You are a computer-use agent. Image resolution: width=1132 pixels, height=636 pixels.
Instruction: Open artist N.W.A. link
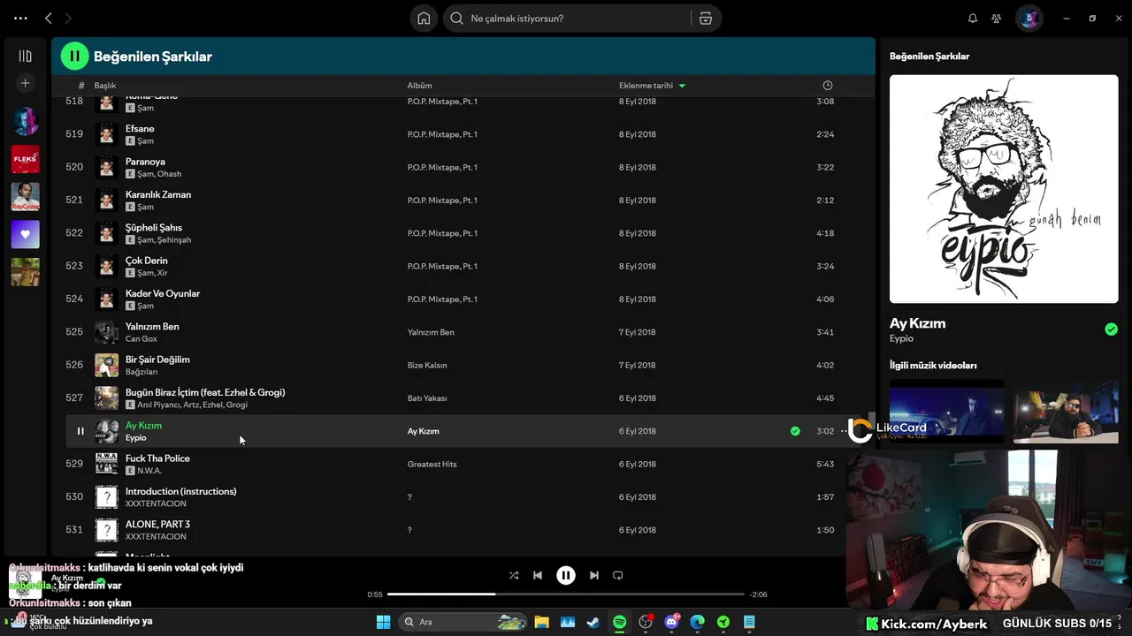pos(149,471)
